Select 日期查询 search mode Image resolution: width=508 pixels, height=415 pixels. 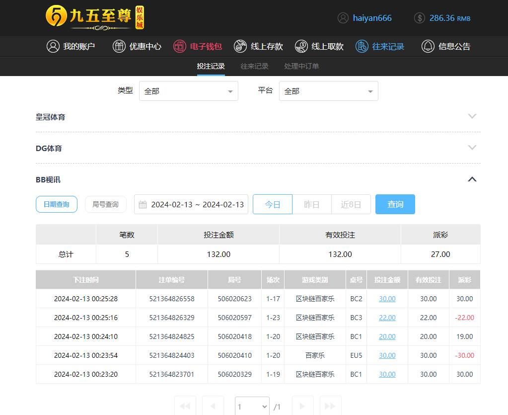coord(57,204)
